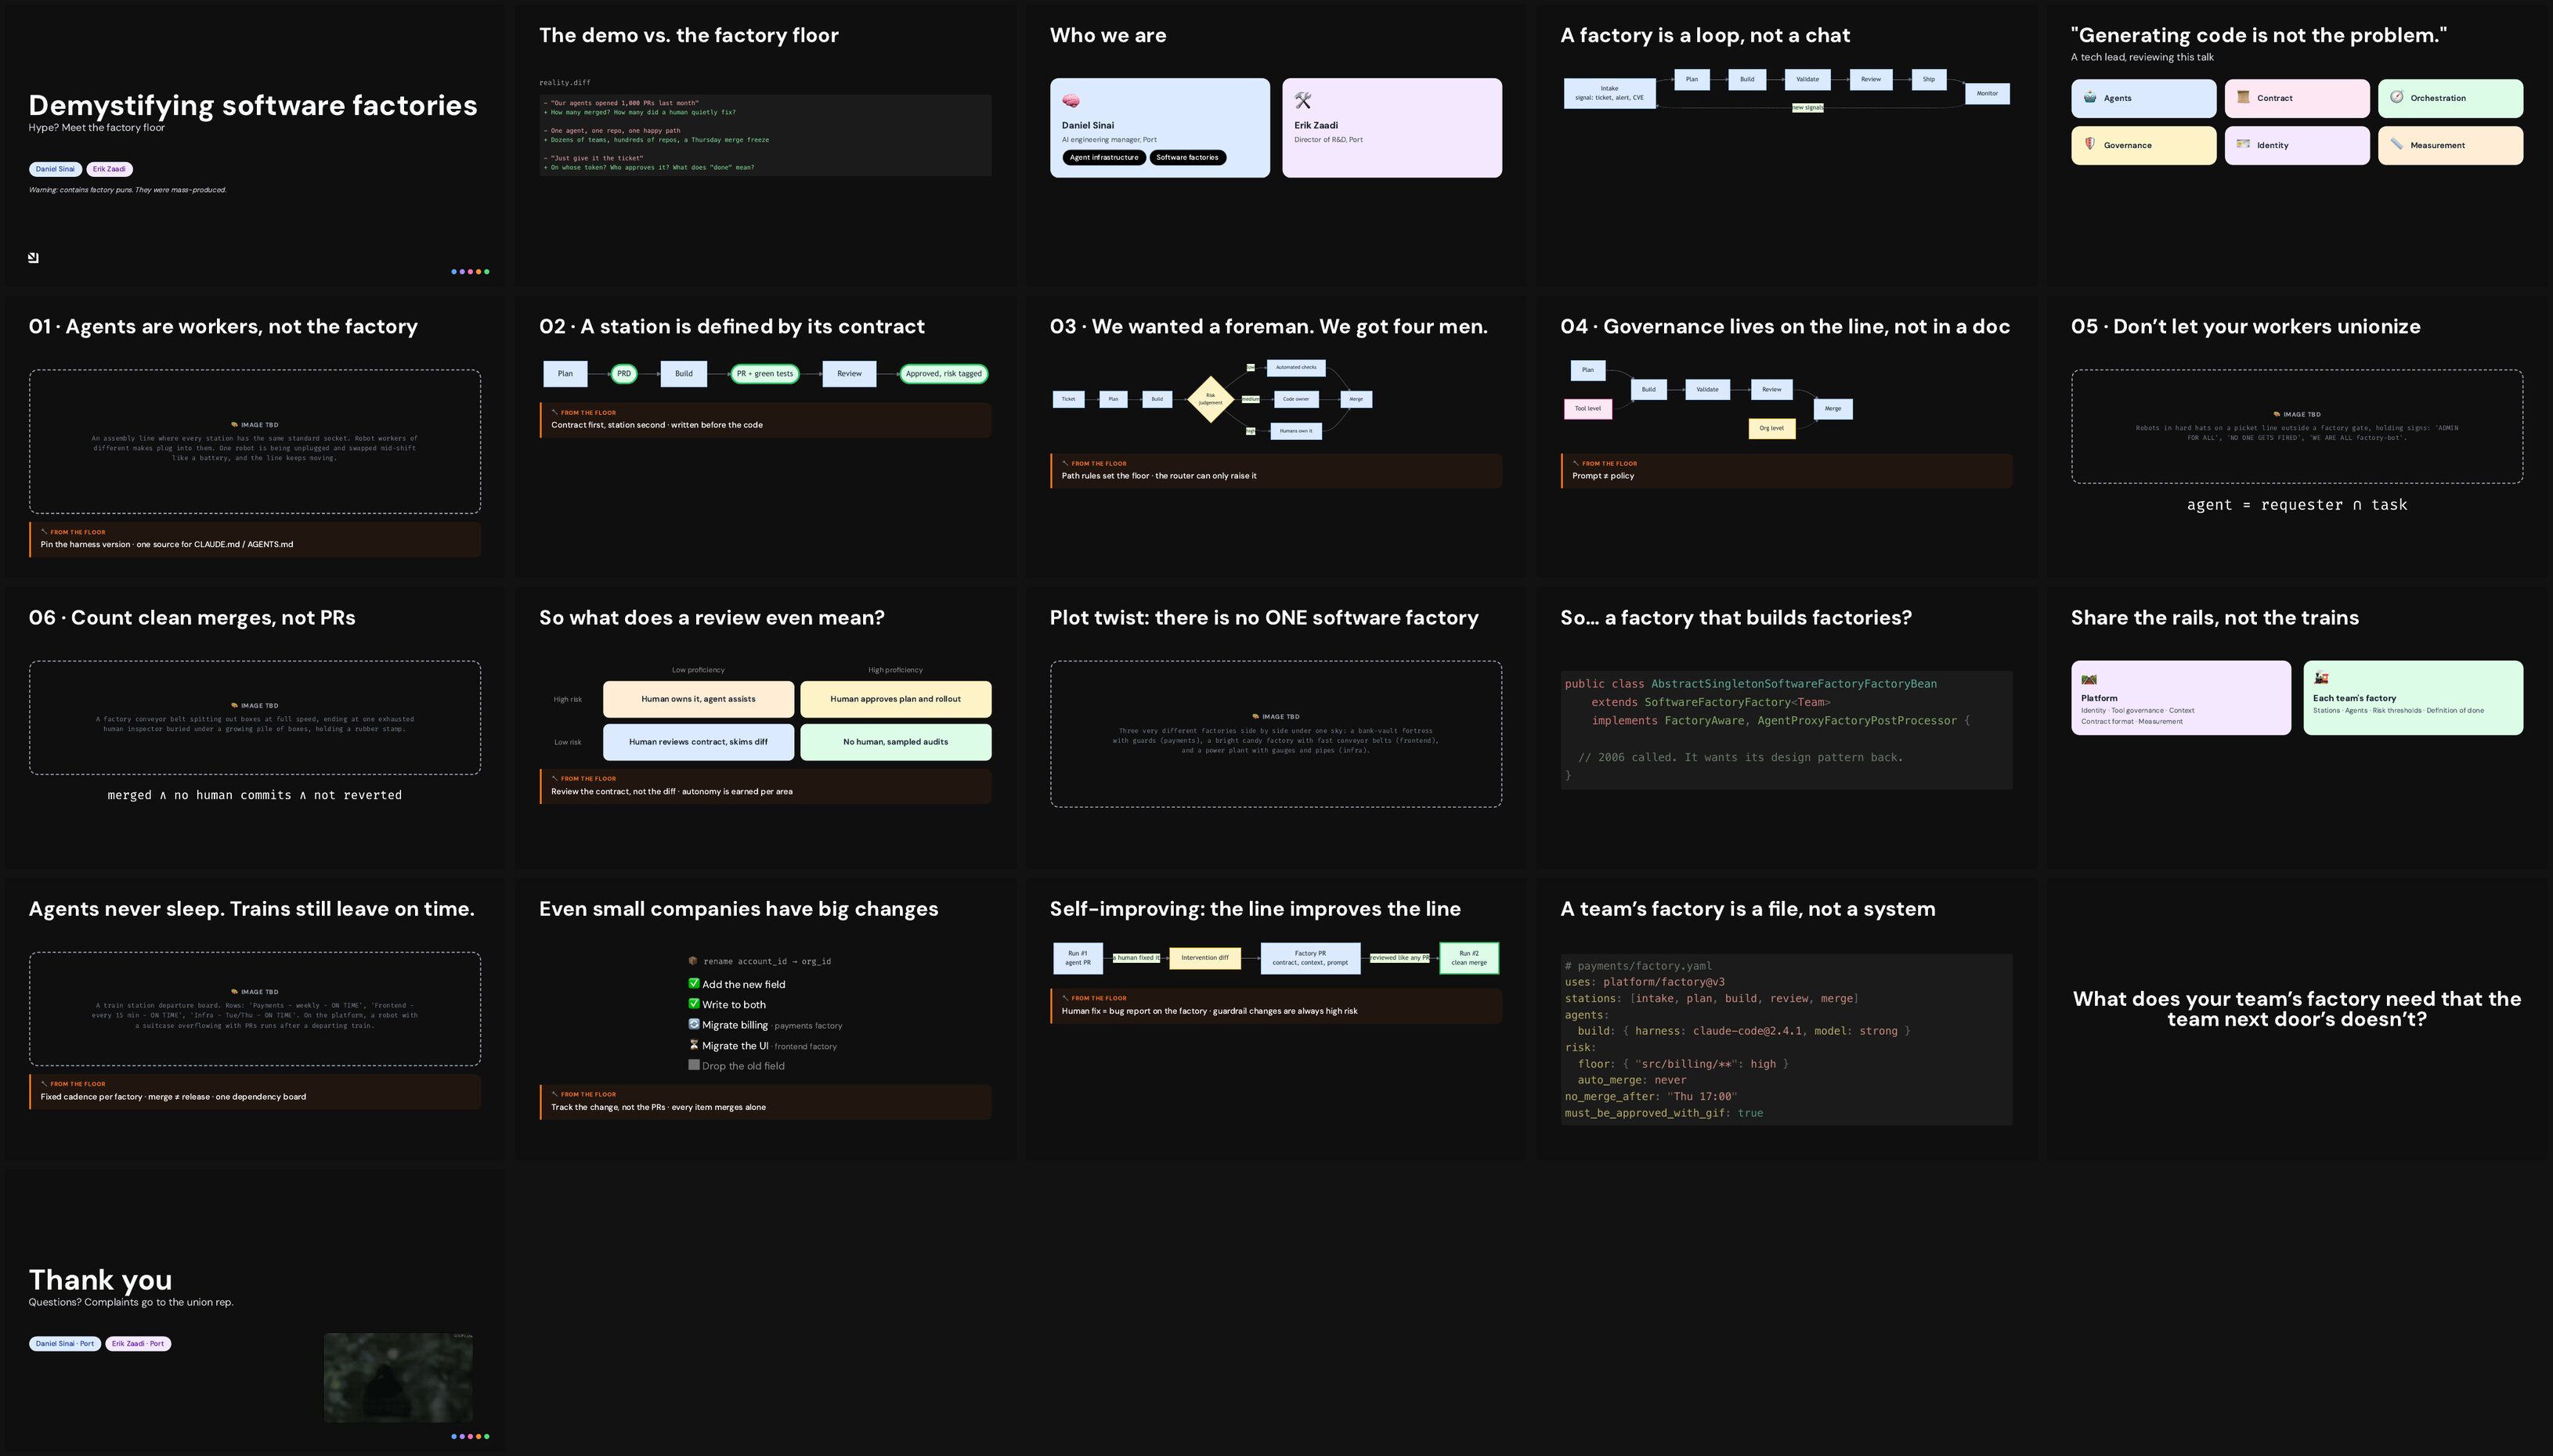This screenshot has width=2553, height=1456.
Task: Click the package icon before rename account_id
Action: 693,961
